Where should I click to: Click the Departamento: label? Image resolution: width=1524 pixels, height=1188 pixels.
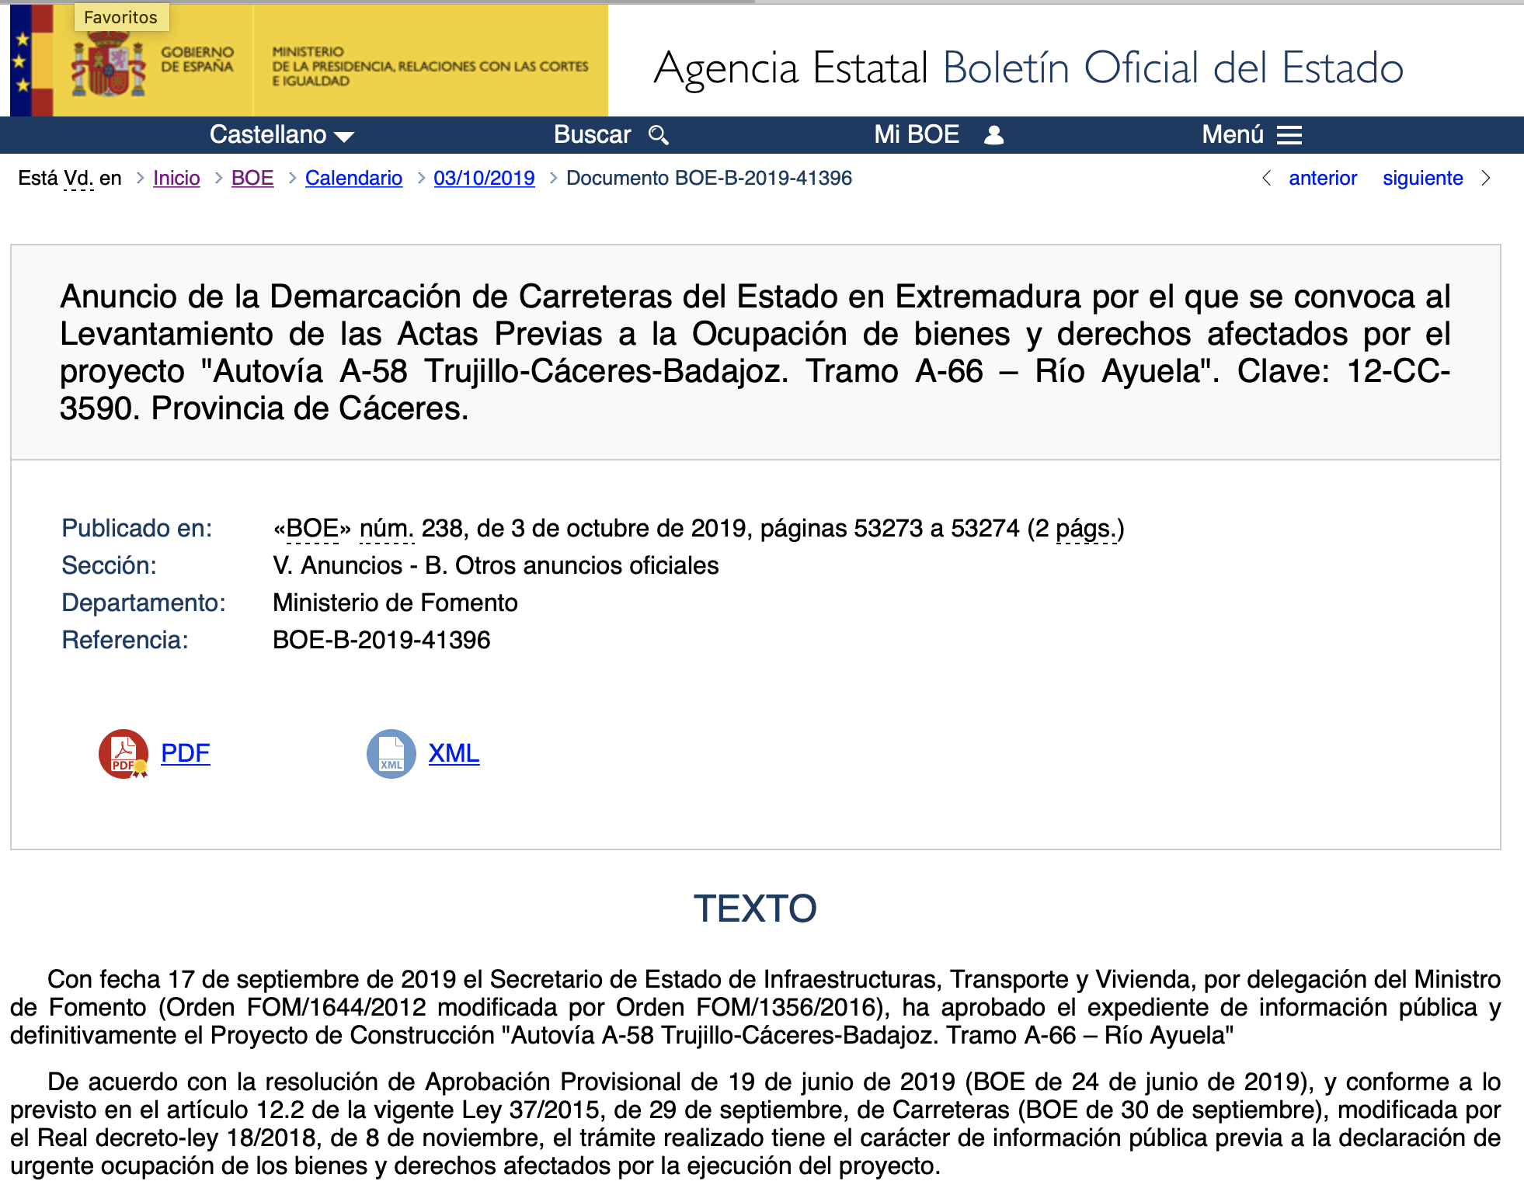[144, 603]
